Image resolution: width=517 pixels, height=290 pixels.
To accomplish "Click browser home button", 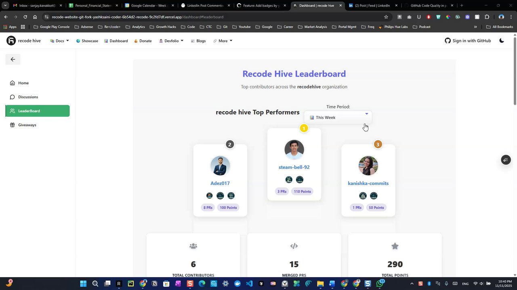I will pos(35,17).
